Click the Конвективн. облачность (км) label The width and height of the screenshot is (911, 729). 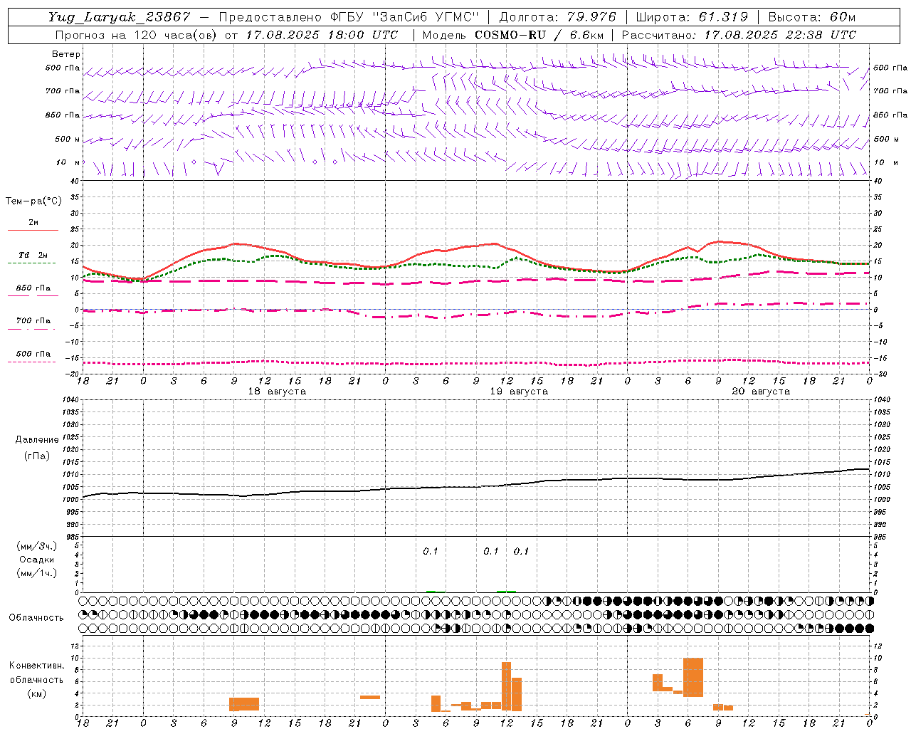pyautogui.click(x=36, y=679)
